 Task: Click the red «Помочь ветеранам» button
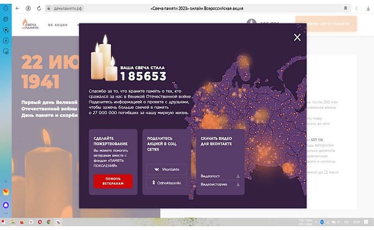click(113, 181)
